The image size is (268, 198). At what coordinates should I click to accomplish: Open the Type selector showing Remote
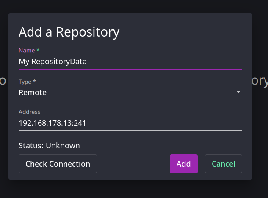pos(130,93)
